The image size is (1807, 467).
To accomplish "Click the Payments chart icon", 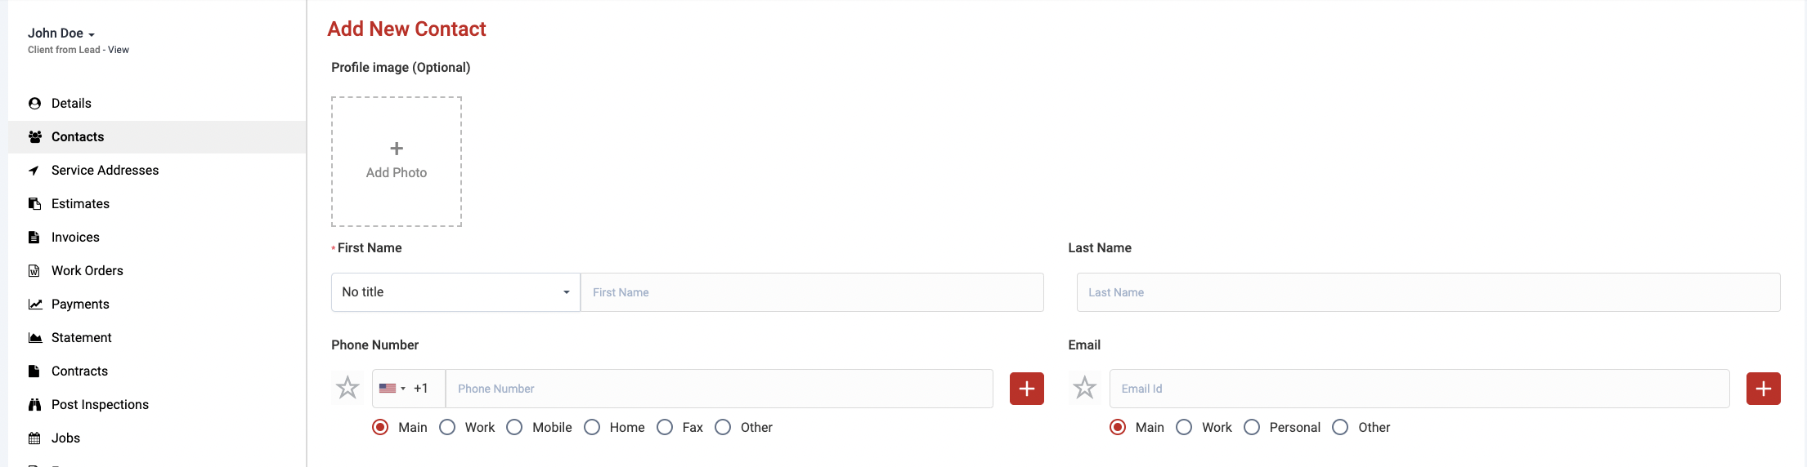I will pos(34,305).
